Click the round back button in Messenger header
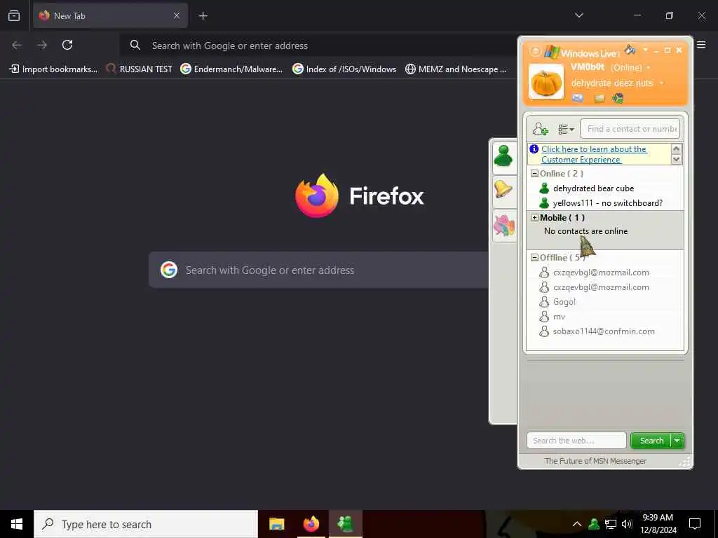 (535, 50)
